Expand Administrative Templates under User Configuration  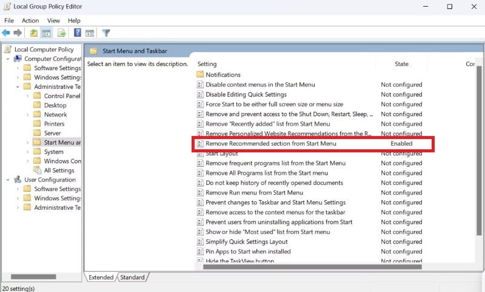(18, 207)
